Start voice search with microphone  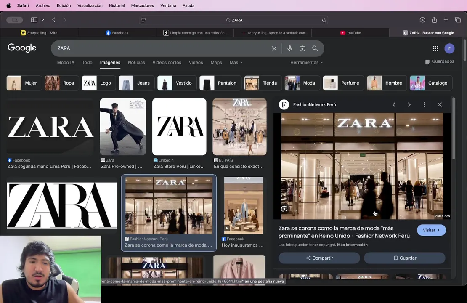[289, 48]
